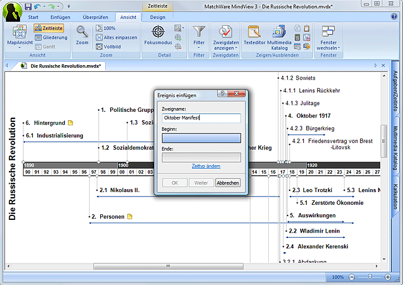This screenshot has width=403, height=285.
Task: Set zoom to 100%
Action: 106,28
